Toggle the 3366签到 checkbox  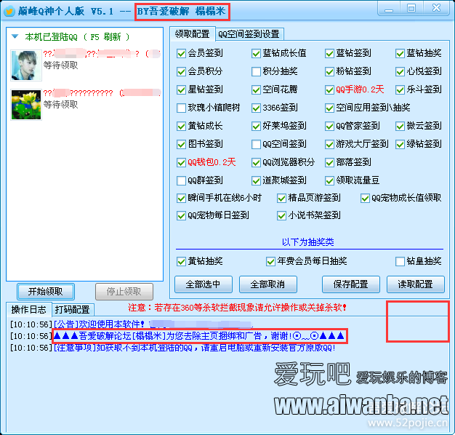(256, 108)
